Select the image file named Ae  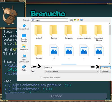99,52
